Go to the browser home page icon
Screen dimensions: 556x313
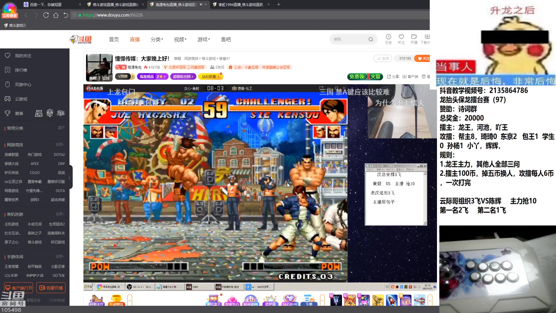56,15
